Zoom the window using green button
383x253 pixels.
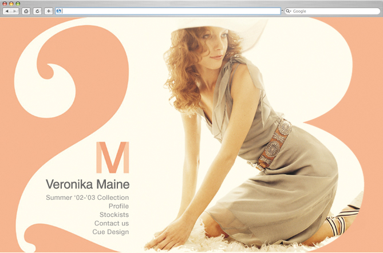(17, 3)
